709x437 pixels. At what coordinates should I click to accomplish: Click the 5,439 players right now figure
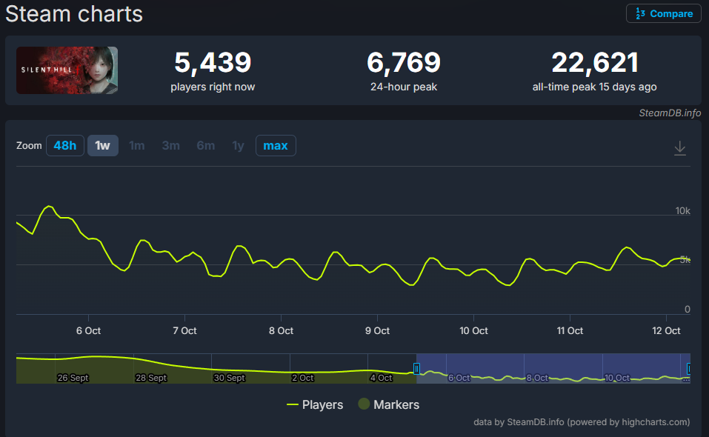point(213,62)
